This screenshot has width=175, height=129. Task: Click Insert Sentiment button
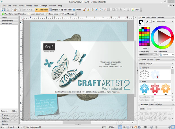pos(36,14)
